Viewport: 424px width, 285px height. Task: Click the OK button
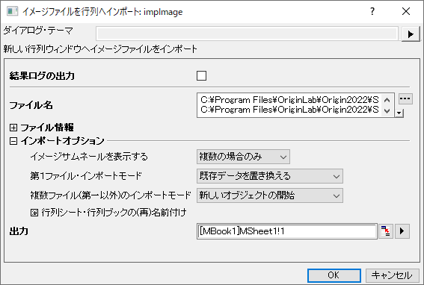point(334,275)
